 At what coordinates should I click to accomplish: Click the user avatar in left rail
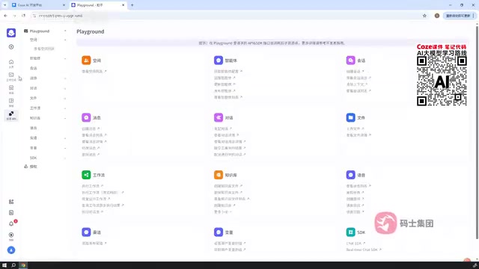pos(11,250)
